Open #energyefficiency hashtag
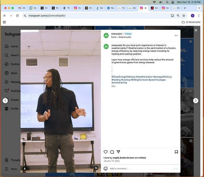Image resolution: width=204 pixels, height=177 pixels. click(x=162, y=77)
